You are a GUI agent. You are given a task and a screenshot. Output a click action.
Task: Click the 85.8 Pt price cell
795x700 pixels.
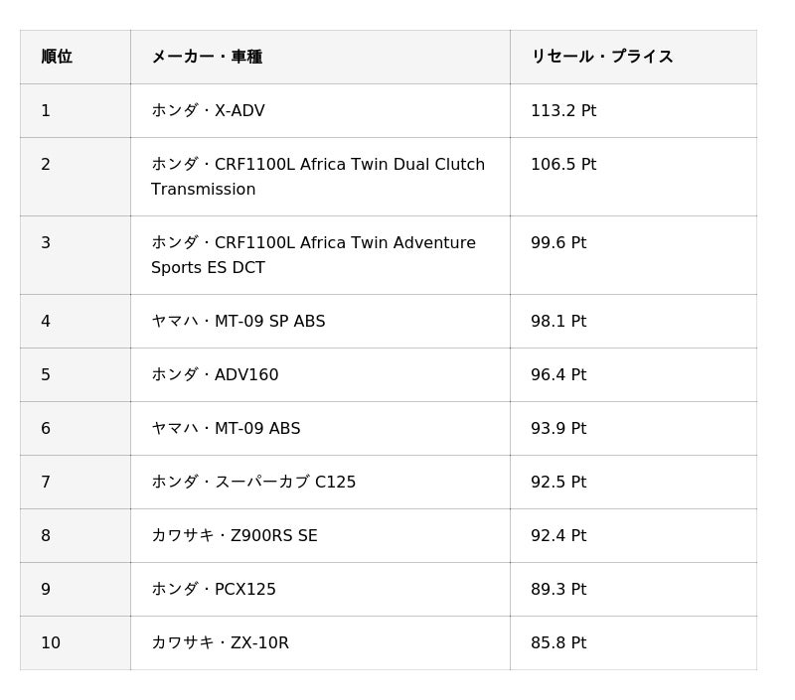pos(557,643)
